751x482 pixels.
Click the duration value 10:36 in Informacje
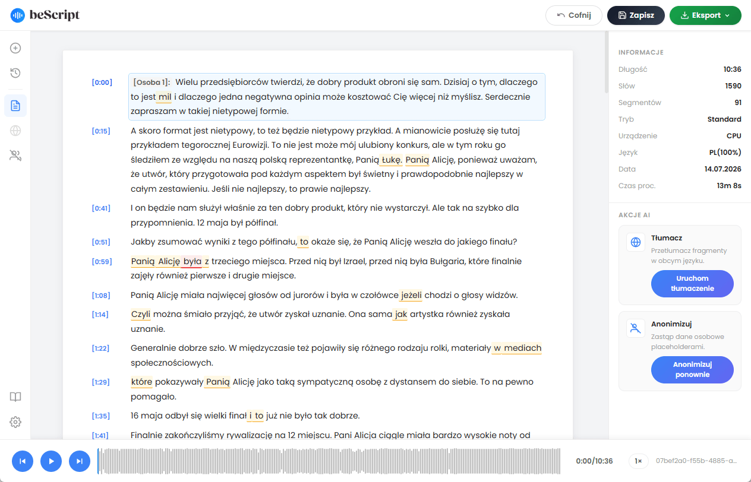tap(732, 69)
